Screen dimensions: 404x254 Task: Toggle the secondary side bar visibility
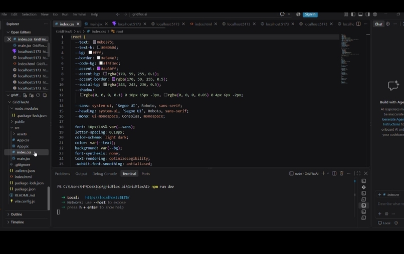coord(368,15)
